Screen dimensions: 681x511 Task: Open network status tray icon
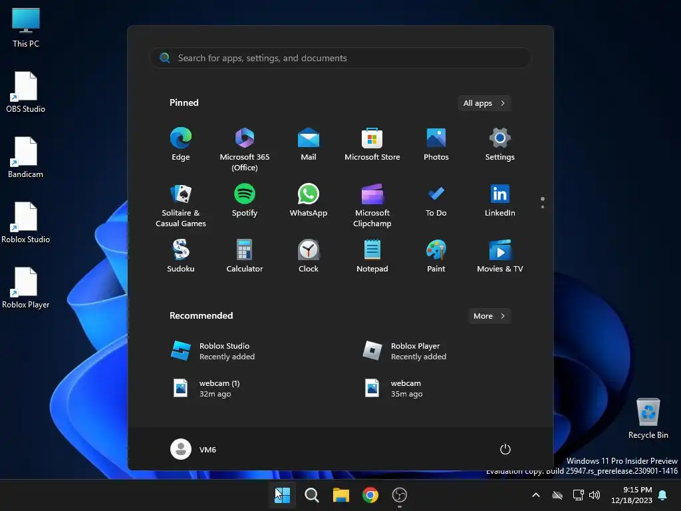pyautogui.click(x=578, y=495)
